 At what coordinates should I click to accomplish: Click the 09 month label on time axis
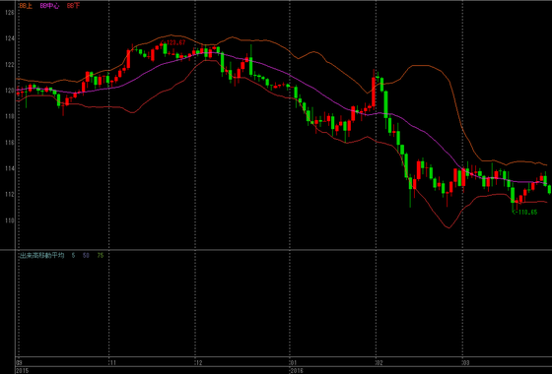(19, 362)
